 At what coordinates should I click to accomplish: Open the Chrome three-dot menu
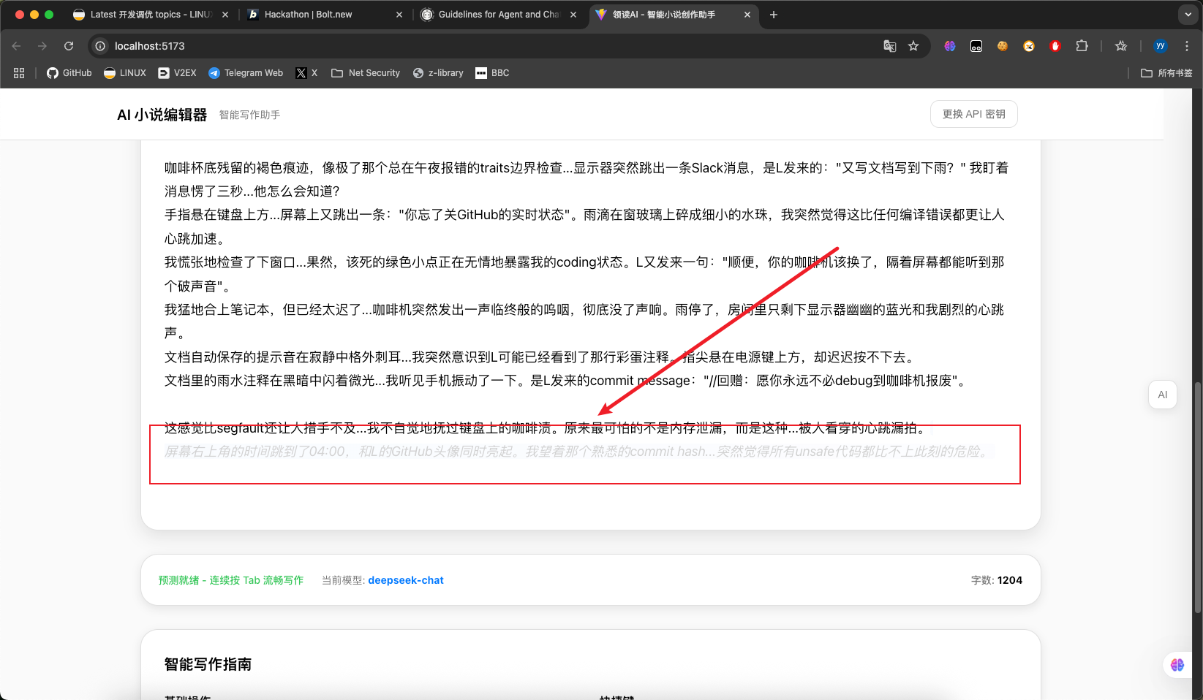pyautogui.click(x=1187, y=46)
